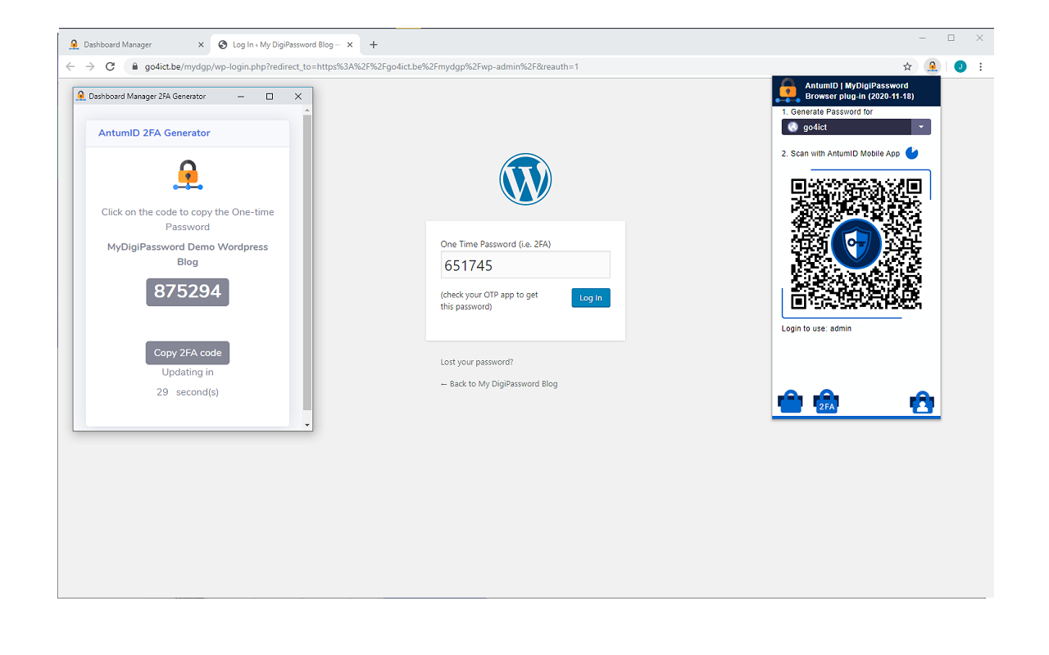Open the go4ict site dropdown
This screenshot has width=1049, height=655.
click(x=921, y=127)
